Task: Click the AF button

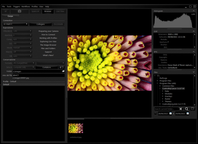Action: coord(6,11)
